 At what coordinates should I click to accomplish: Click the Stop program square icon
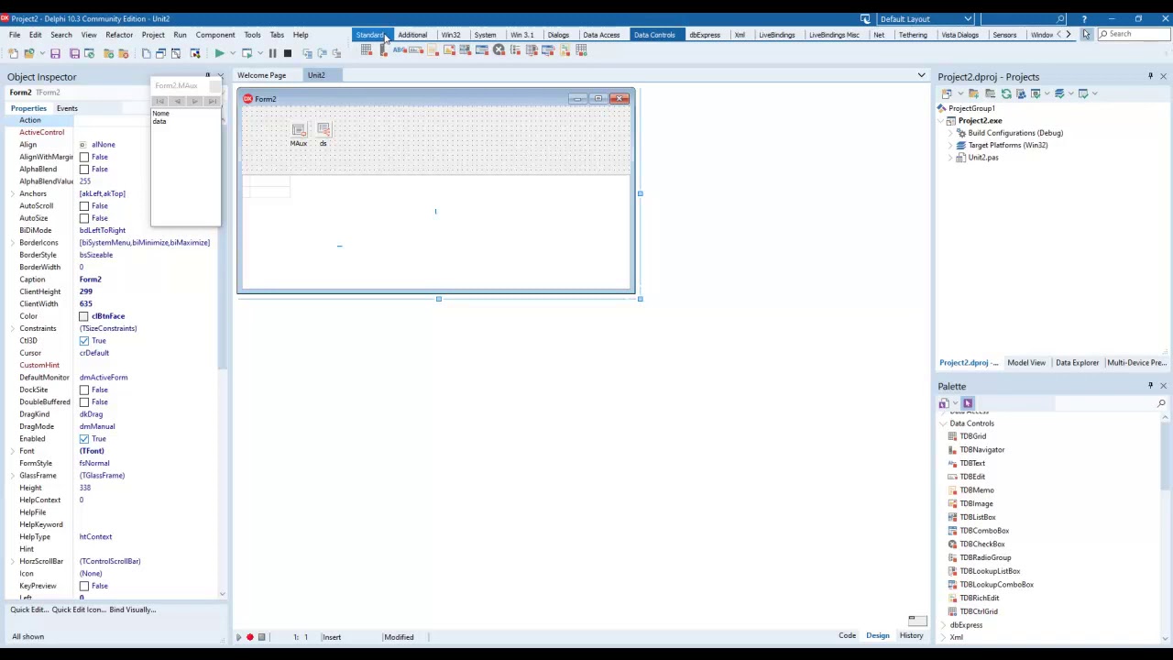287,53
